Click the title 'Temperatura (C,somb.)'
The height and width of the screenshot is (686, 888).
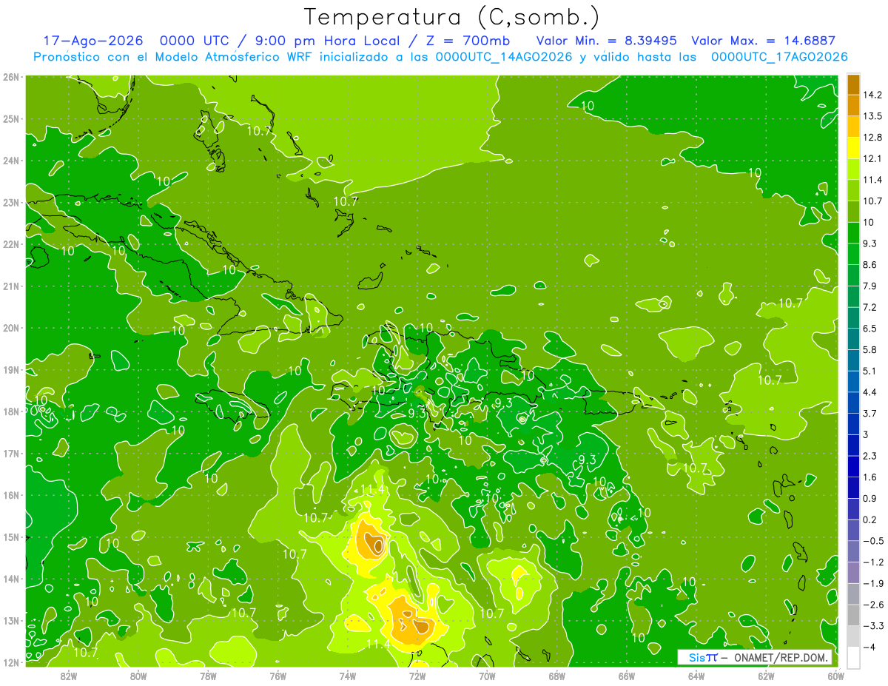coord(452,18)
